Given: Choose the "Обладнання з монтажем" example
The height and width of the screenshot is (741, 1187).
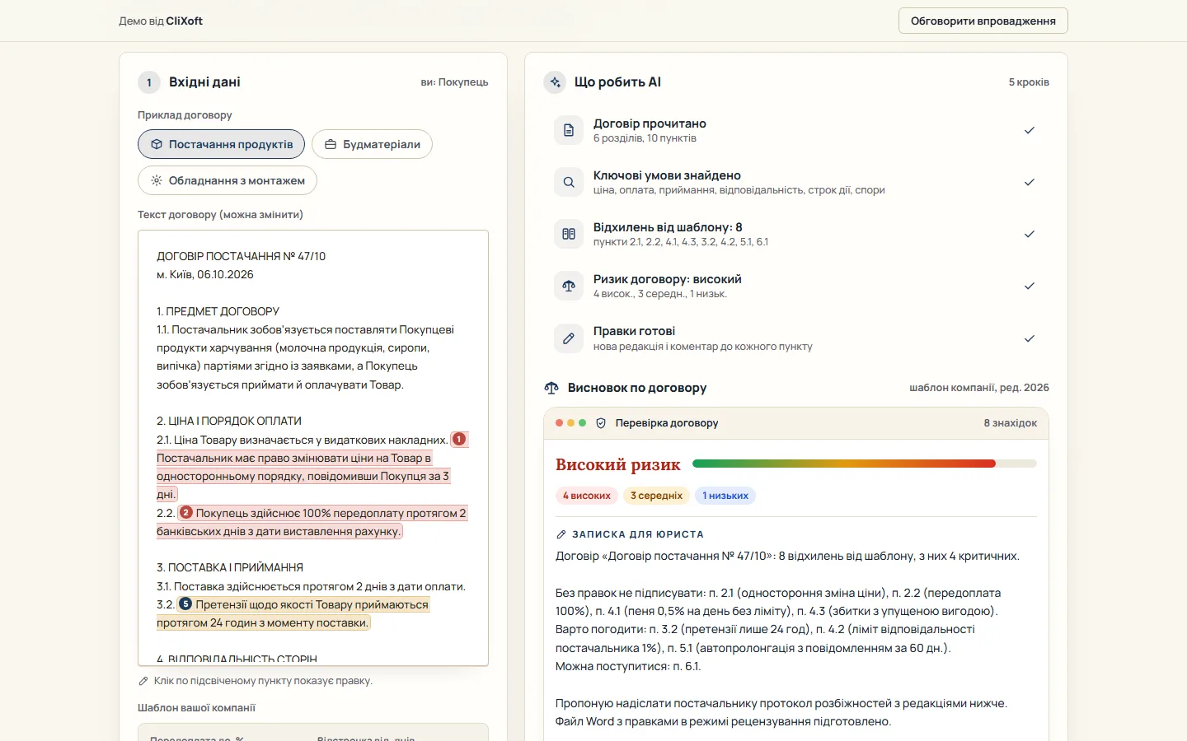Looking at the screenshot, I should tap(228, 180).
